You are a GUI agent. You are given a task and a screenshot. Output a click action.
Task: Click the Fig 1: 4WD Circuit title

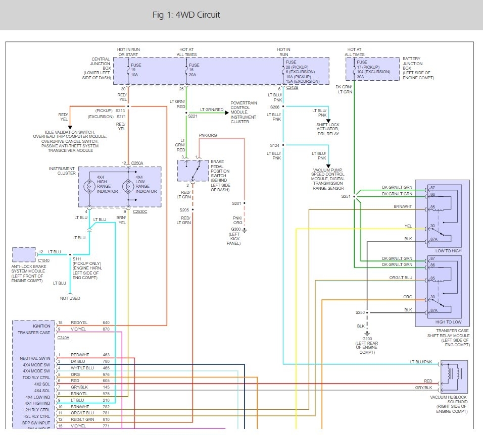click(x=186, y=15)
